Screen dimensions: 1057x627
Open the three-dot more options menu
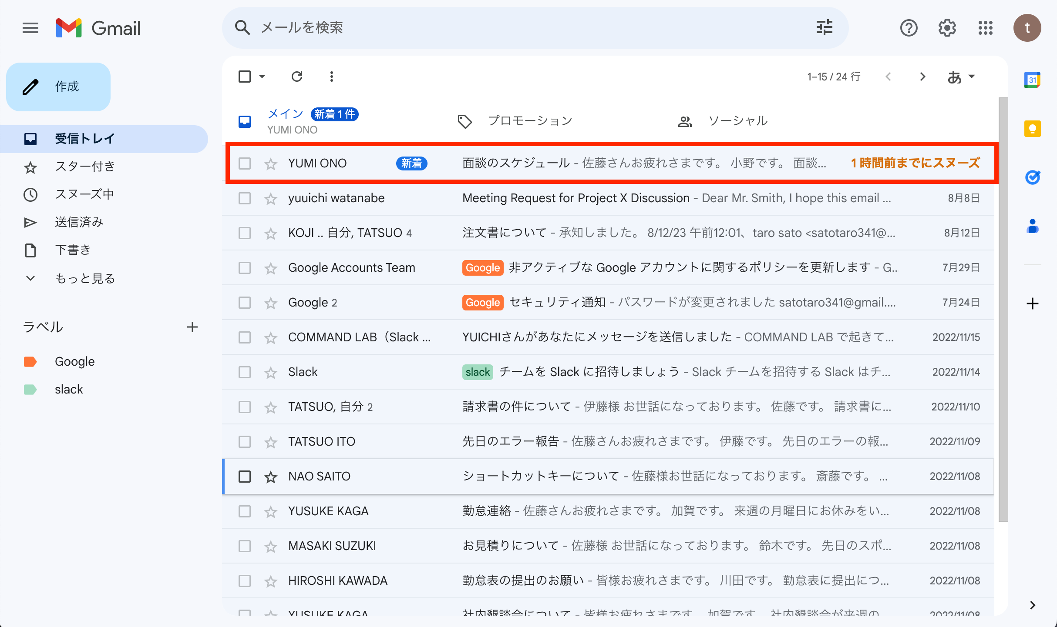[x=332, y=77]
